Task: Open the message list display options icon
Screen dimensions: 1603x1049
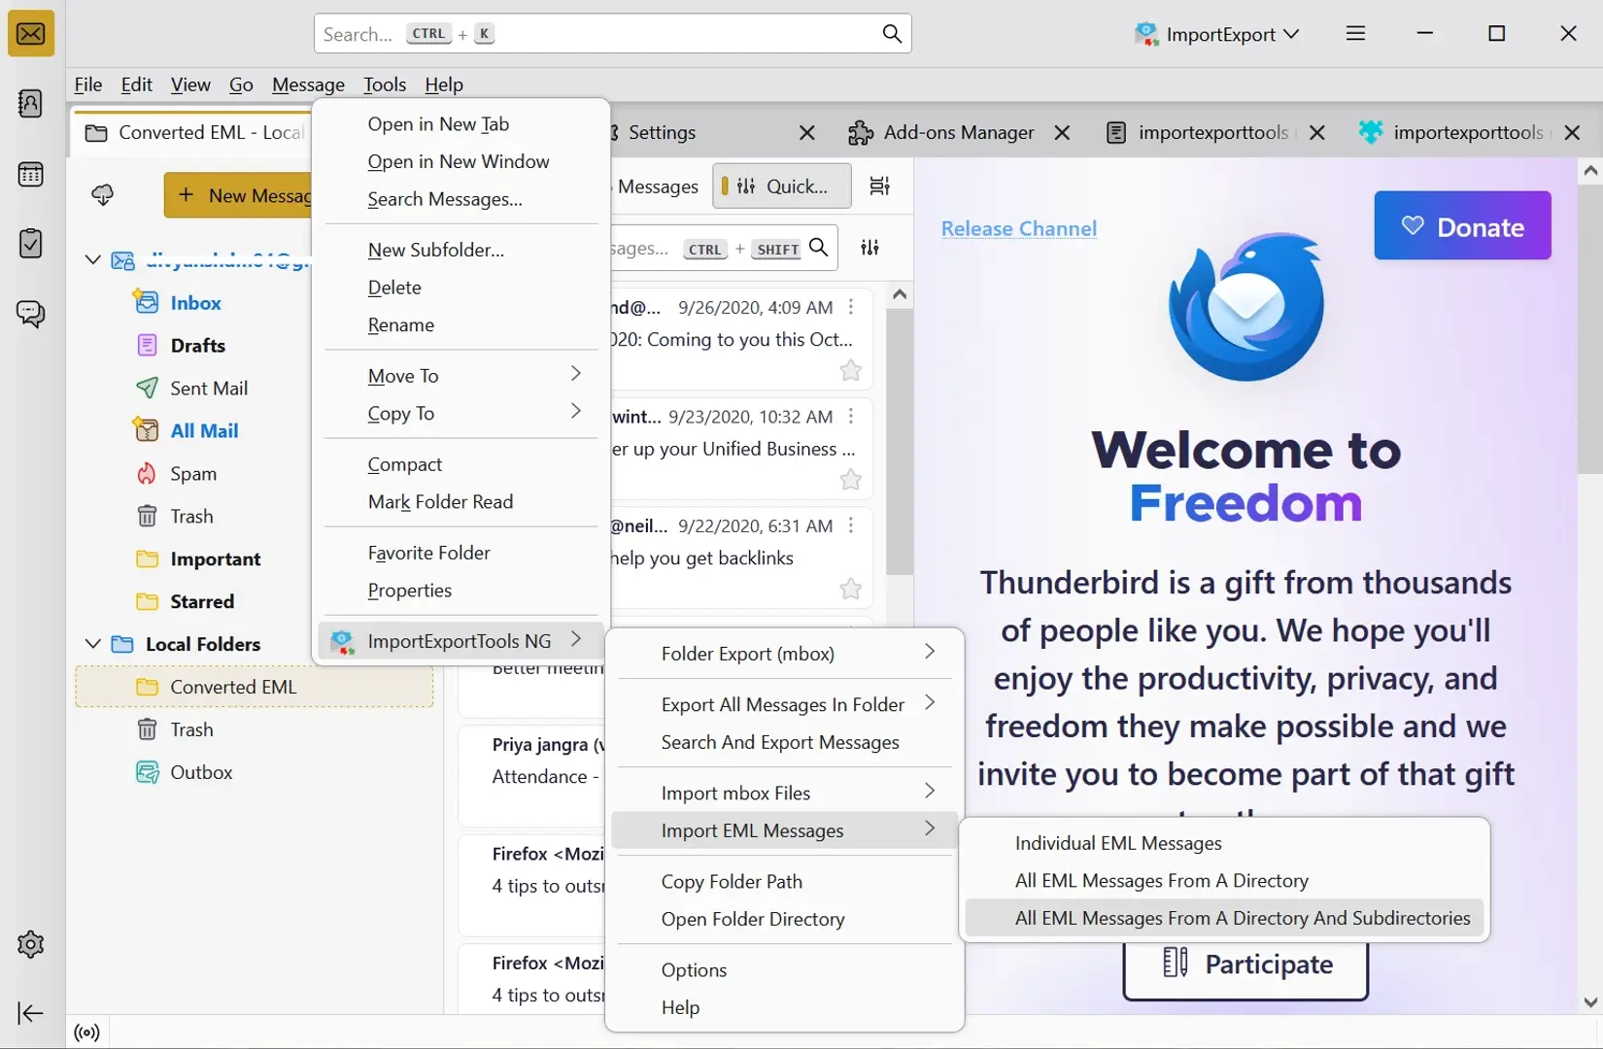Action: point(879,186)
